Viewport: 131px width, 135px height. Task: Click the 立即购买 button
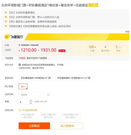[x=34, y=126]
